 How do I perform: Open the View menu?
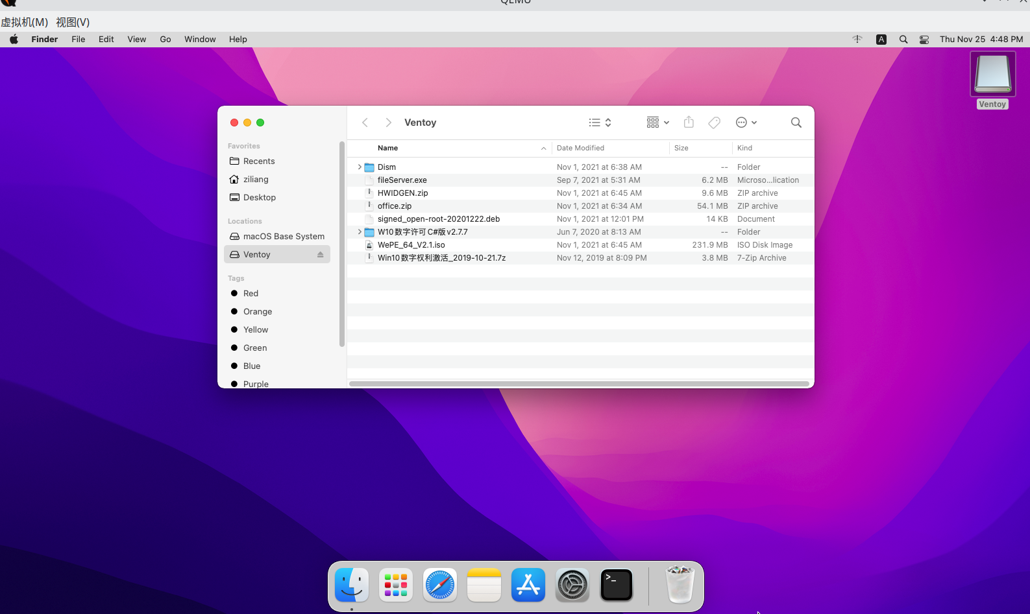point(136,40)
